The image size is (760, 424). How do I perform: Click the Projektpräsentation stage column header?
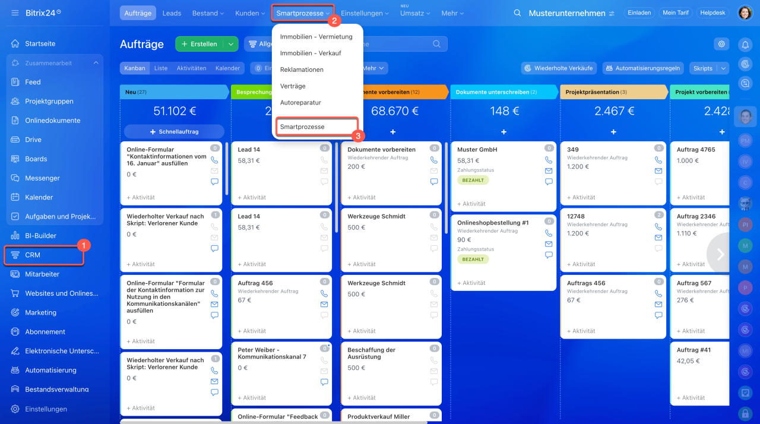[614, 92]
